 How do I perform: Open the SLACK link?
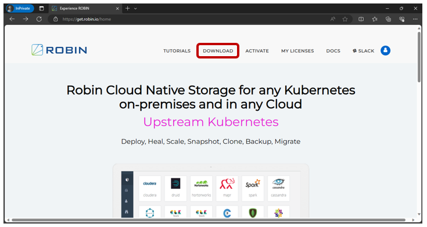tap(363, 51)
